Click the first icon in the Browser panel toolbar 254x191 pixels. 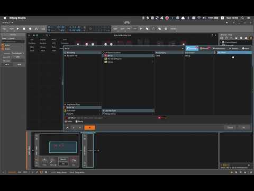point(222,38)
